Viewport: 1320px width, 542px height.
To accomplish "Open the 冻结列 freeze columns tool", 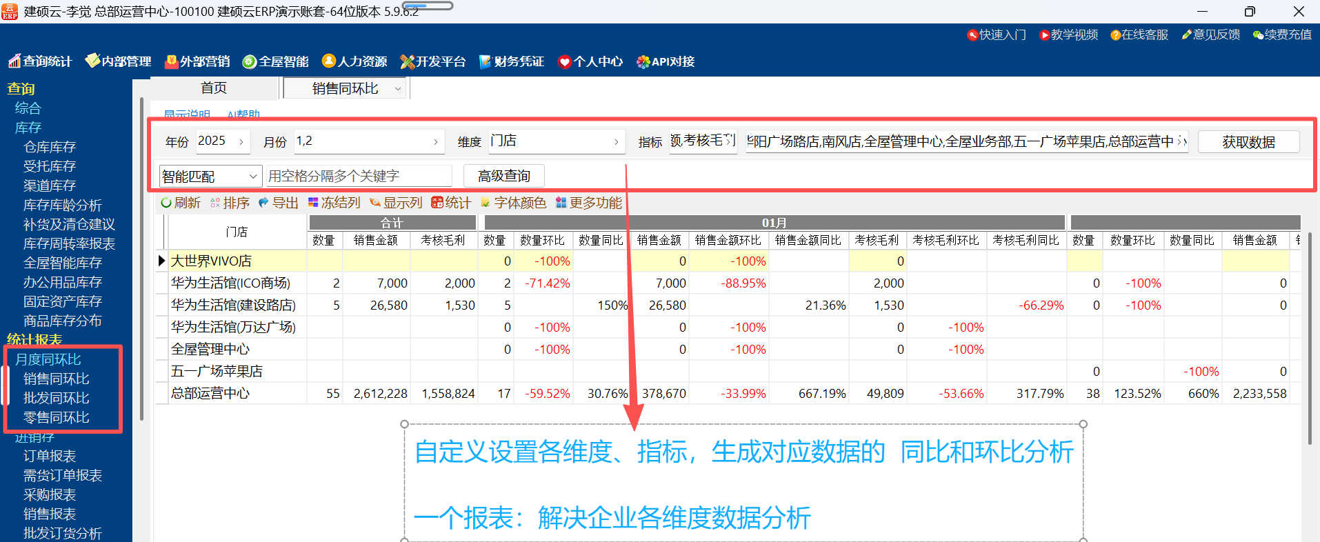I will (313, 203).
